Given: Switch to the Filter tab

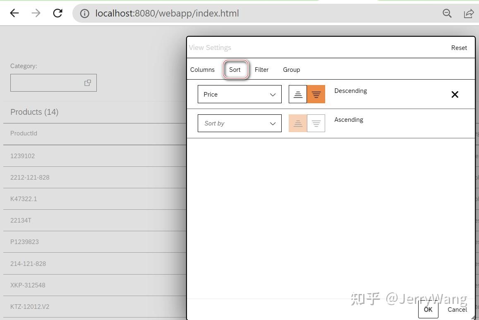Looking at the screenshot, I should coord(261,69).
